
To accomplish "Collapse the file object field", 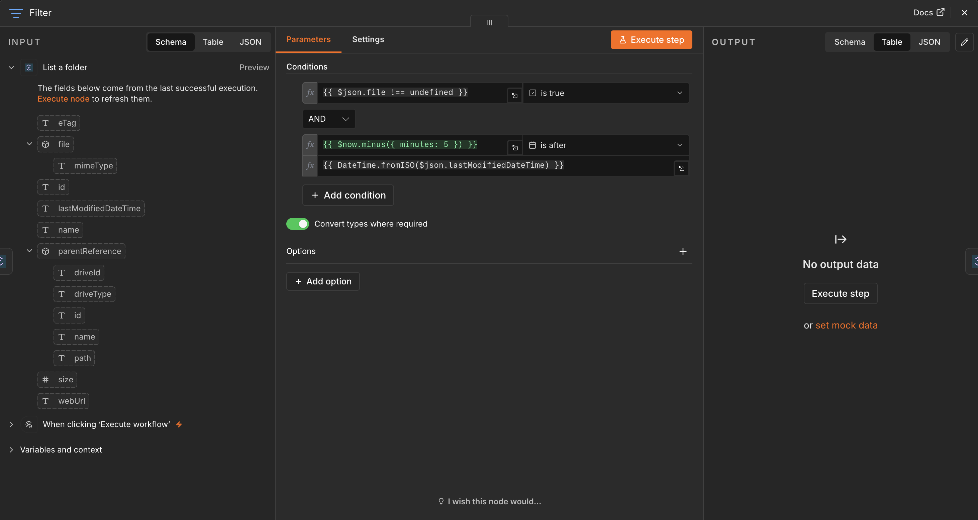I will pos(29,144).
